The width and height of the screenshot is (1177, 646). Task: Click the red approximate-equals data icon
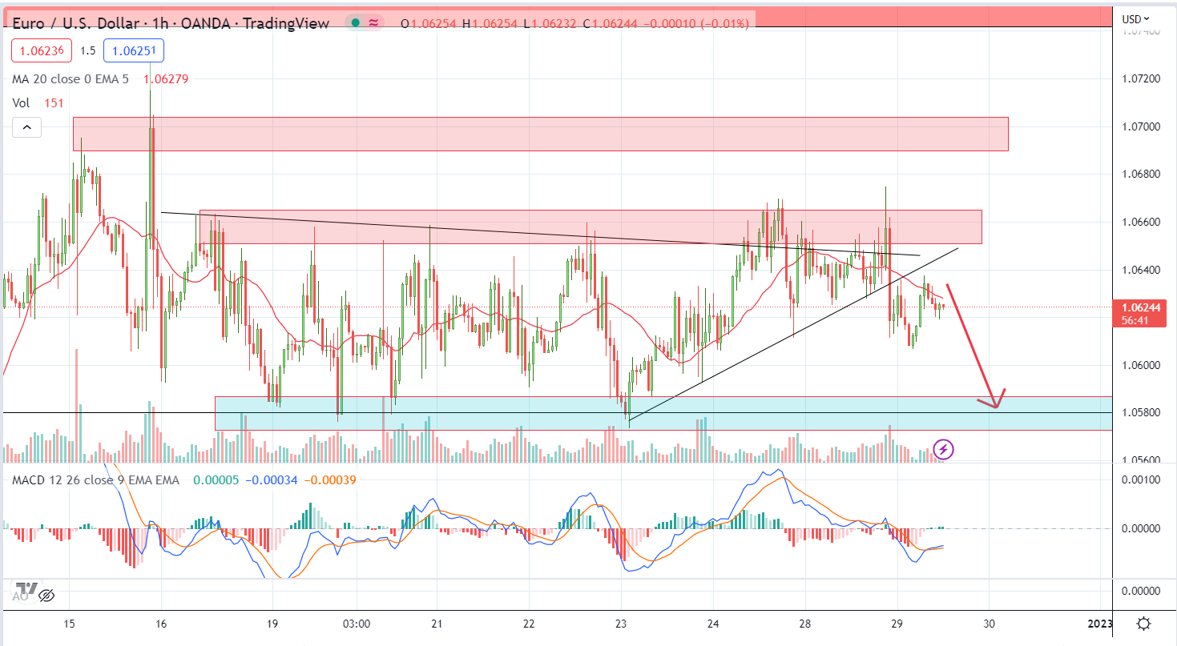click(373, 23)
